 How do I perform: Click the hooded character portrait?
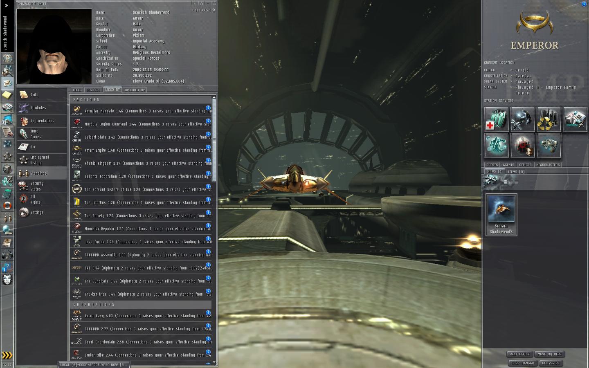click(x=54, y=46)
